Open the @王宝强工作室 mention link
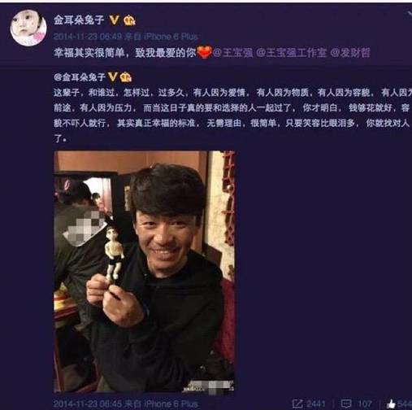Viewport: 412px width, 410px height. (291, 53)
